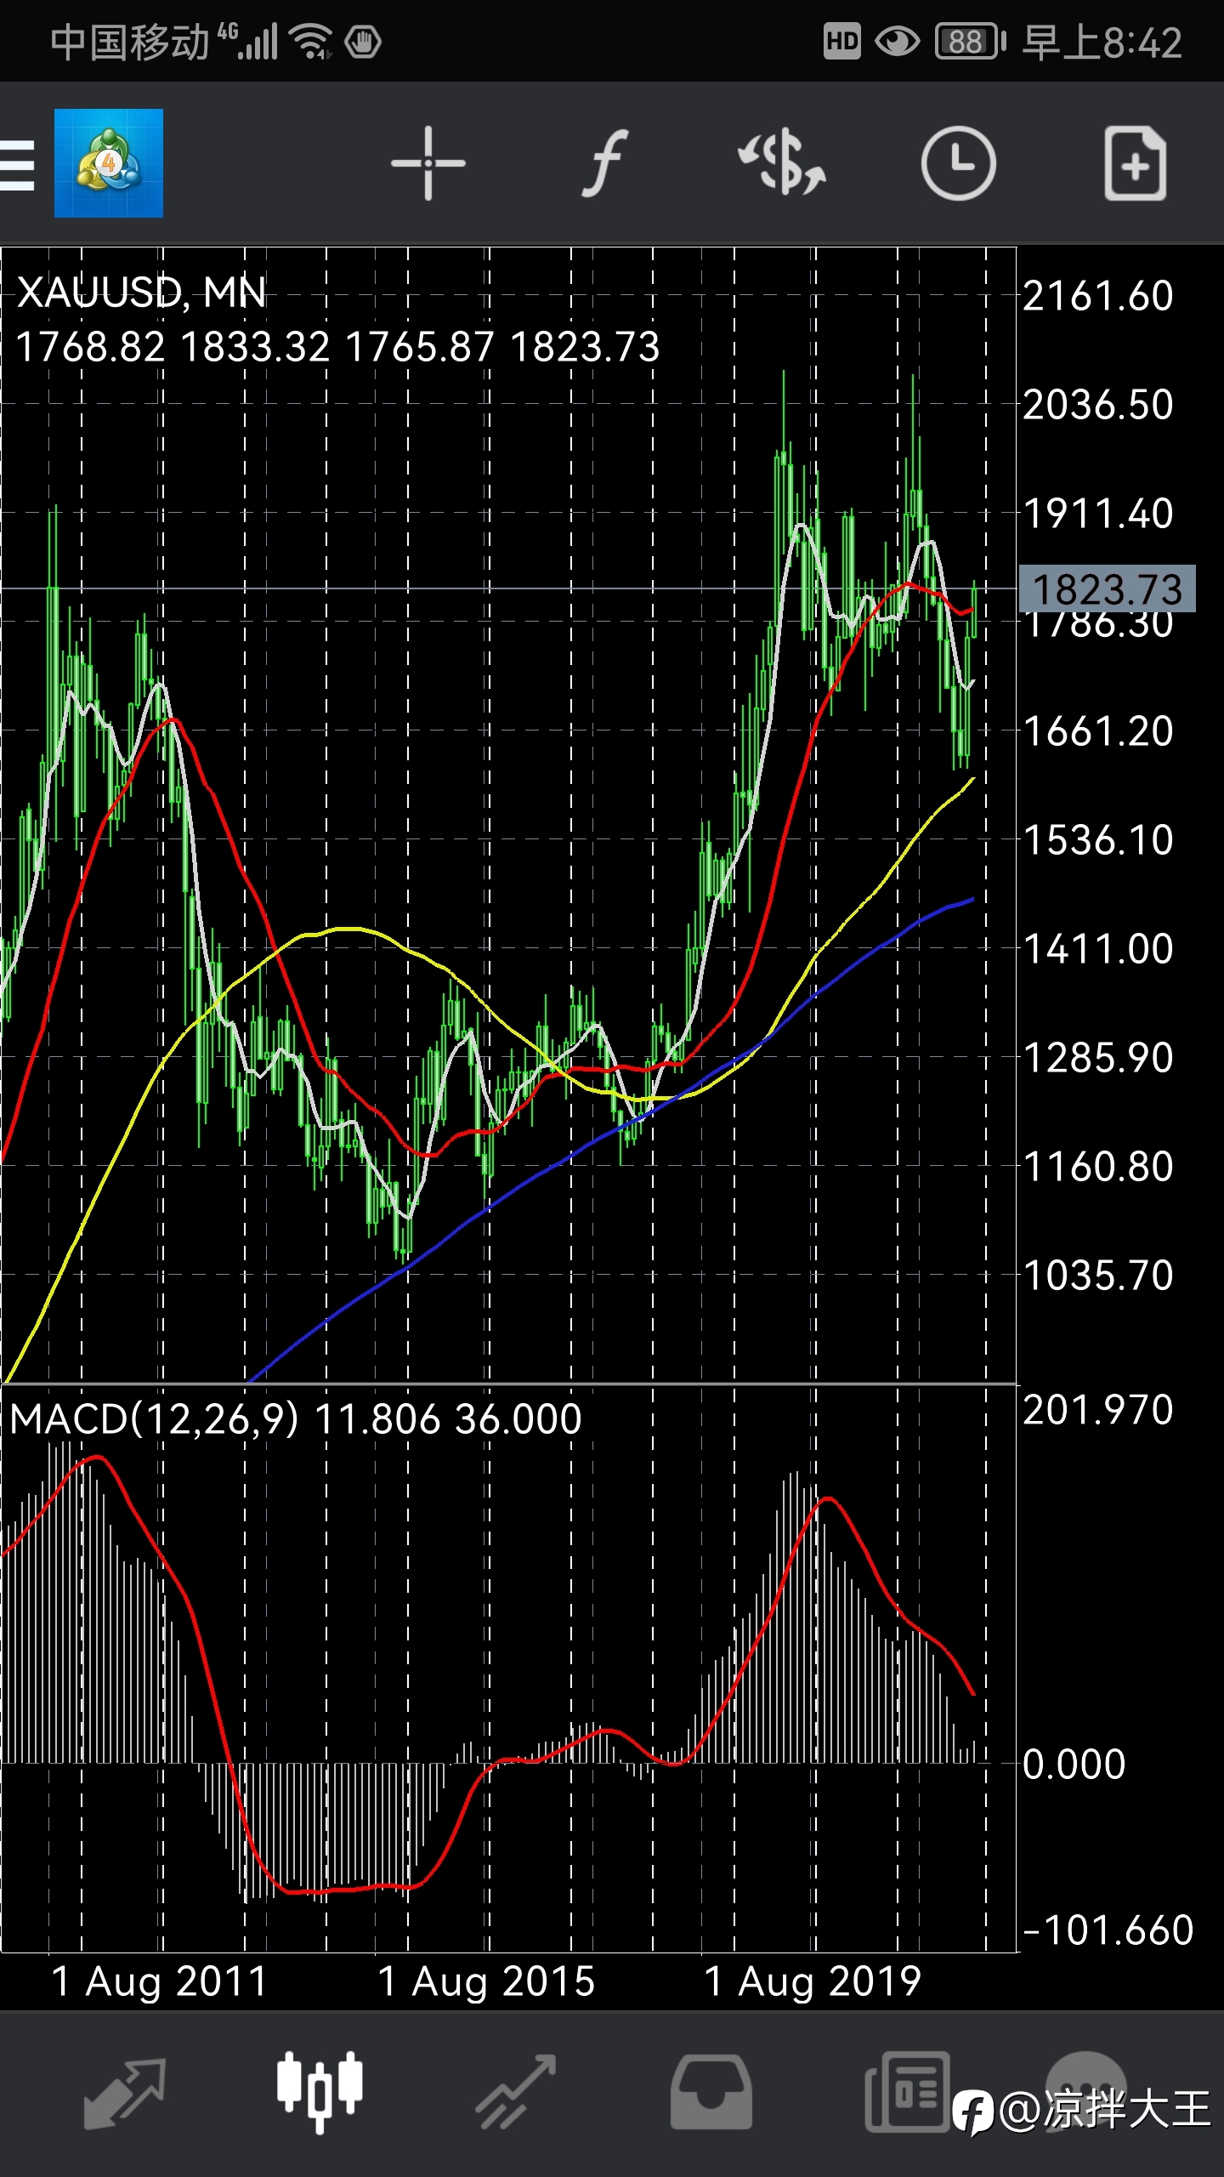Viewport: 1224px width, 2177px height.
Task: Tap the 1160.80 price scale label
Action: point(1097,1167)
